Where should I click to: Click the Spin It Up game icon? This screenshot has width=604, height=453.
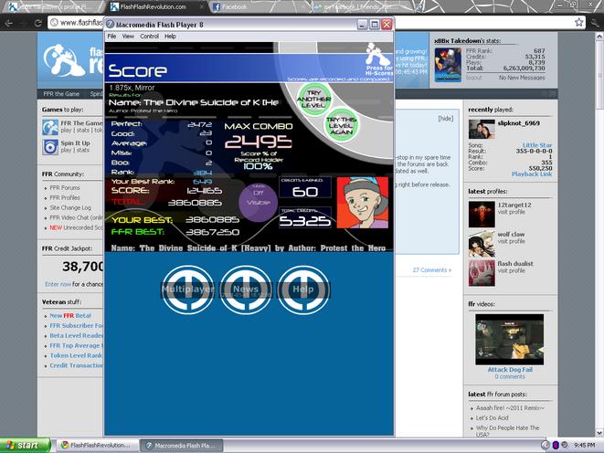pos(50,147)
